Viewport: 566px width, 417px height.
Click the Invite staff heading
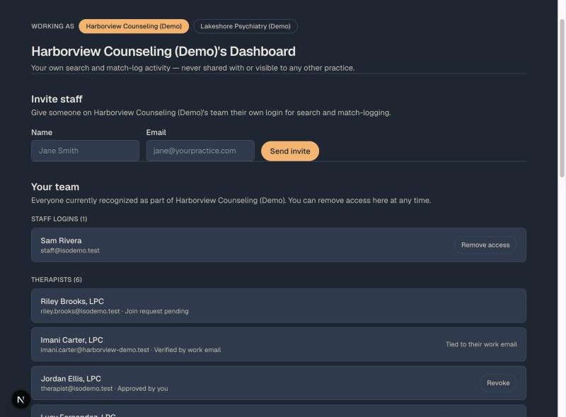(x=57, y=99)
